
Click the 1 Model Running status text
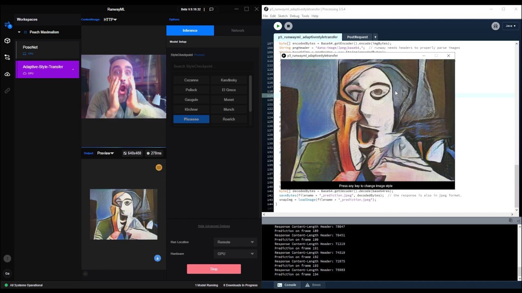point(206,285)
